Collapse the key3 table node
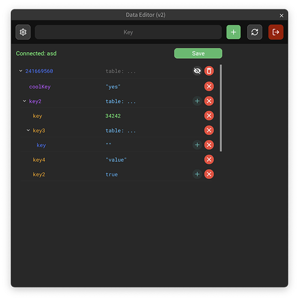The width and height of the screenshot is (299, 300). point(28,130)
